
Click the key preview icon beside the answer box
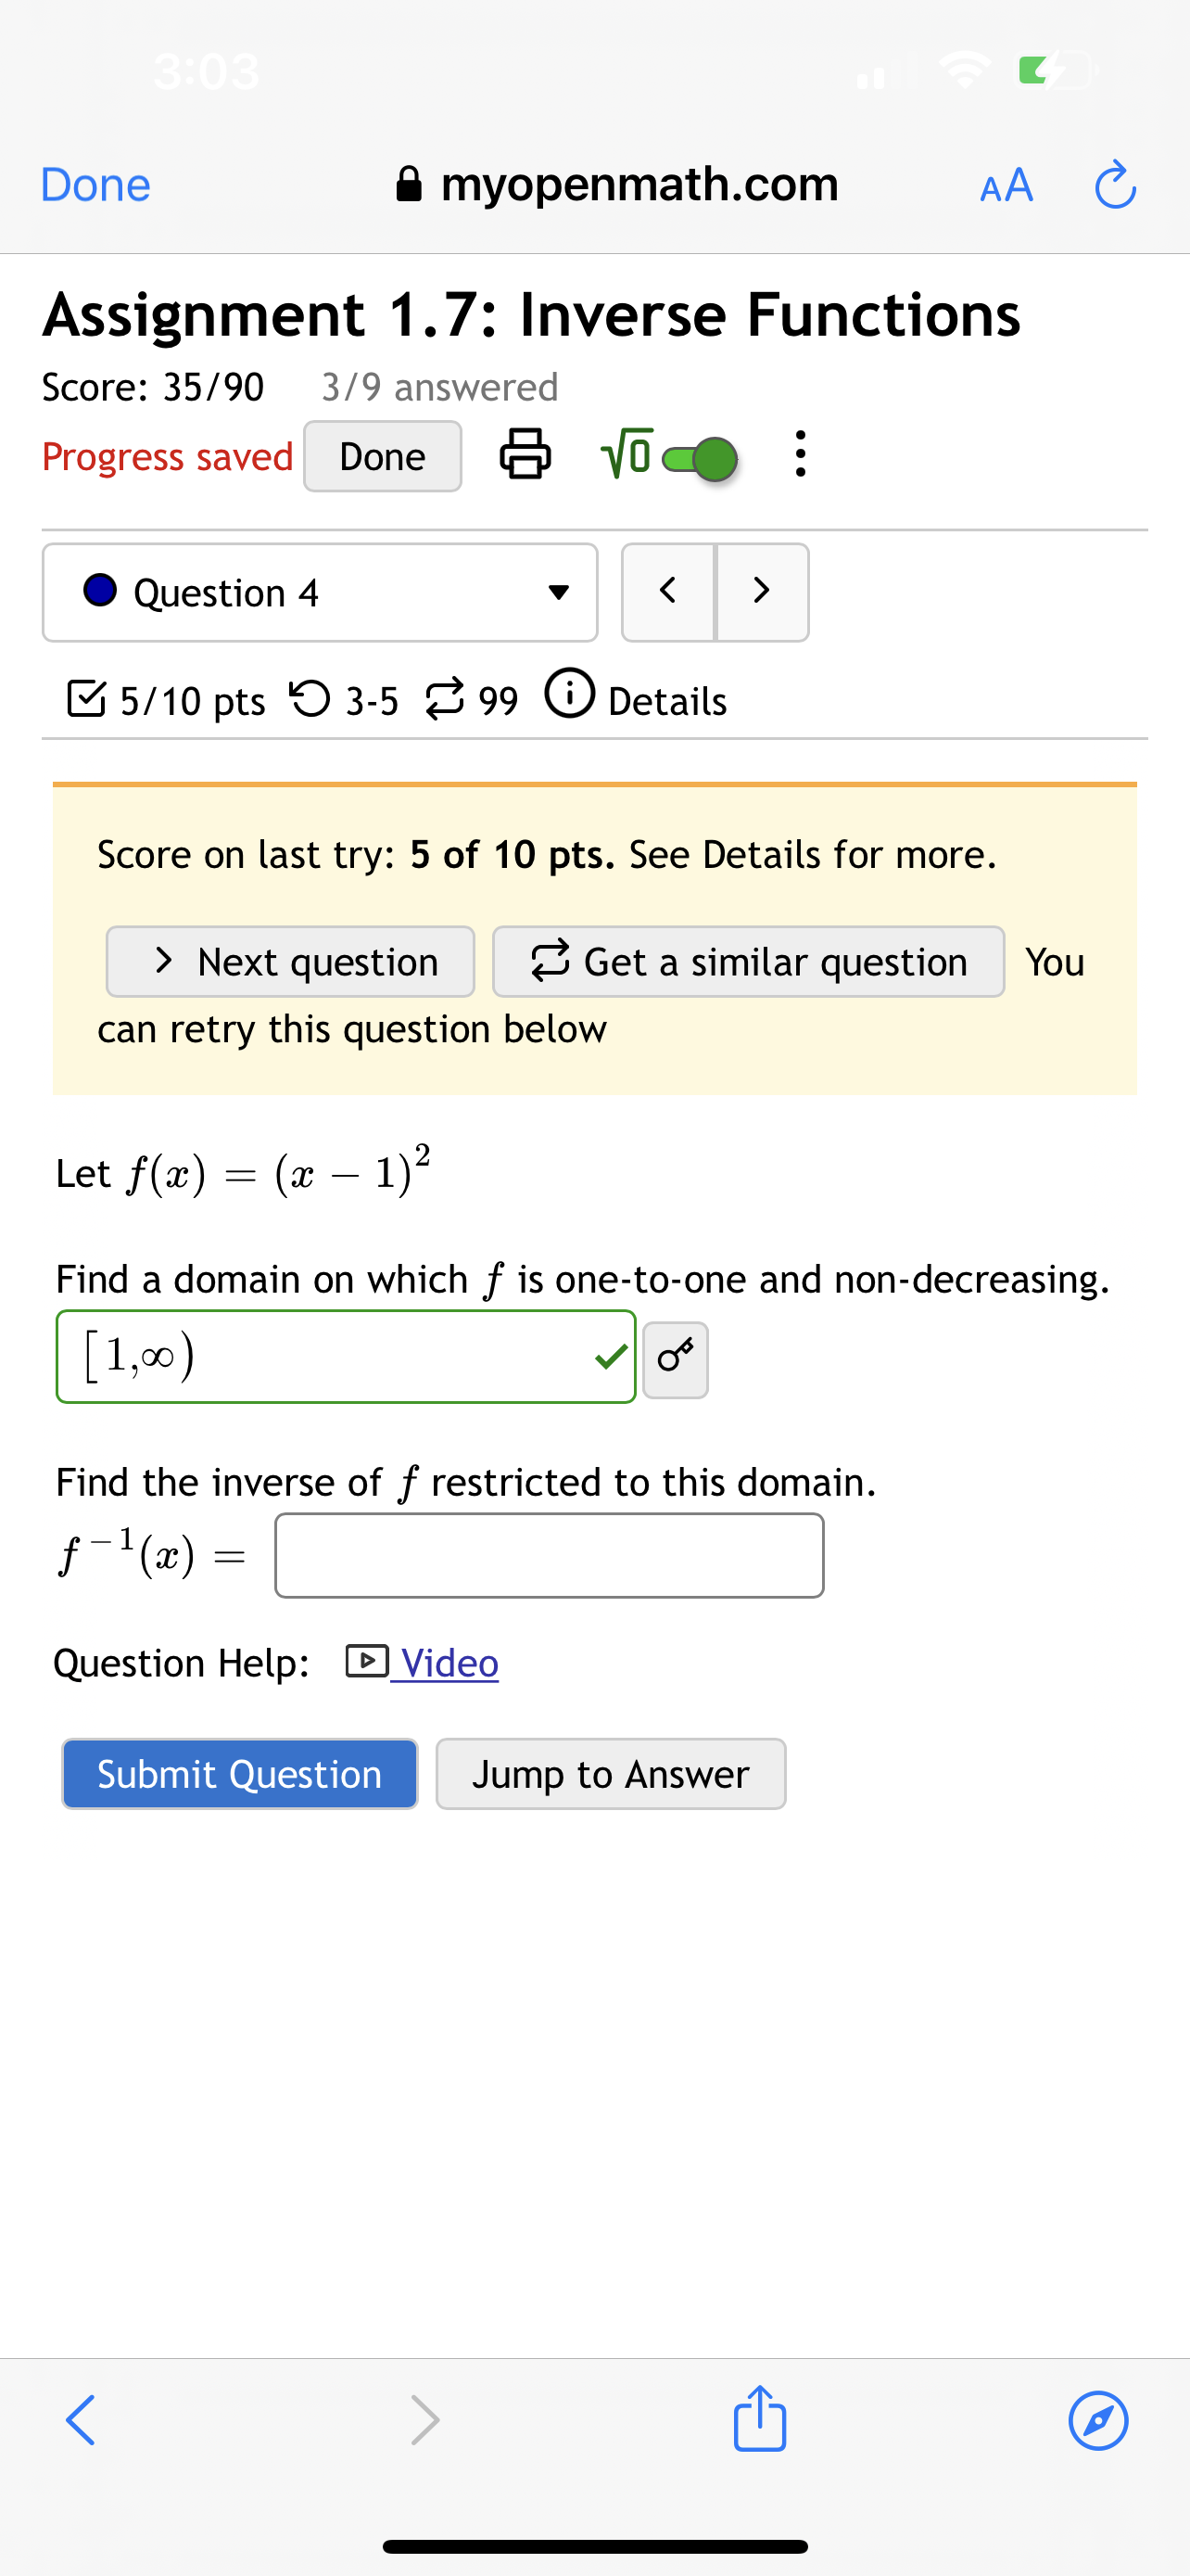pyautogui.click(x=676, y=1358)
